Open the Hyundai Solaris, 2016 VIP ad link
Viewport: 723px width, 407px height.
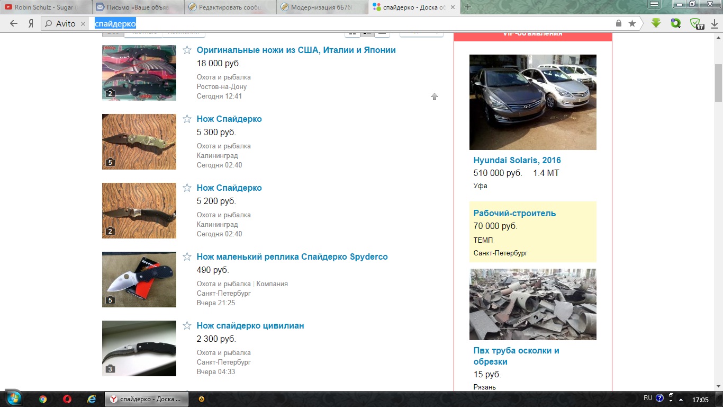[x=517, y=160]
